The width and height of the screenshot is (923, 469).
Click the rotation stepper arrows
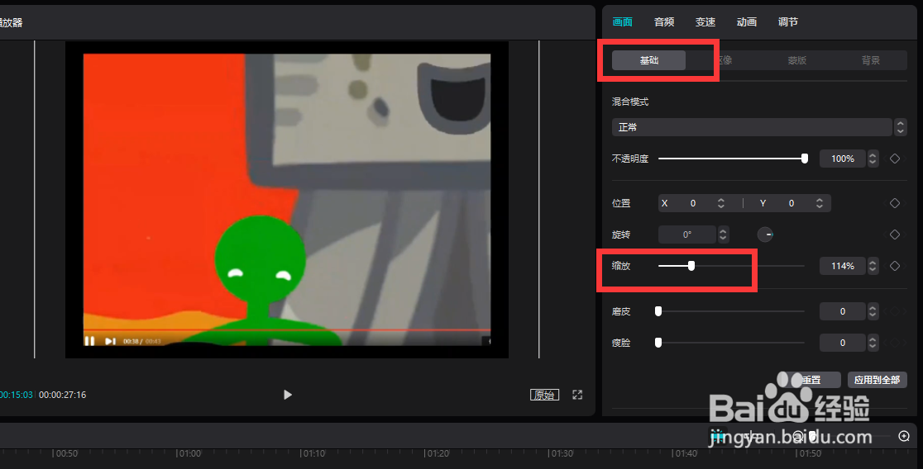(x=724, y=234)
